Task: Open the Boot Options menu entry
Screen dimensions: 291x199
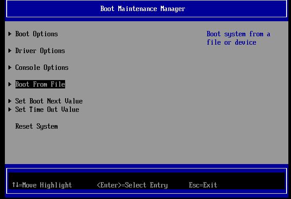Action: point(37,34)
